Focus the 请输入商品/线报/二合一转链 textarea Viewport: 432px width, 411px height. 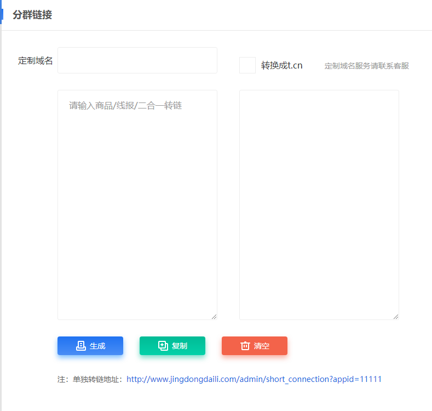point(137,204)
